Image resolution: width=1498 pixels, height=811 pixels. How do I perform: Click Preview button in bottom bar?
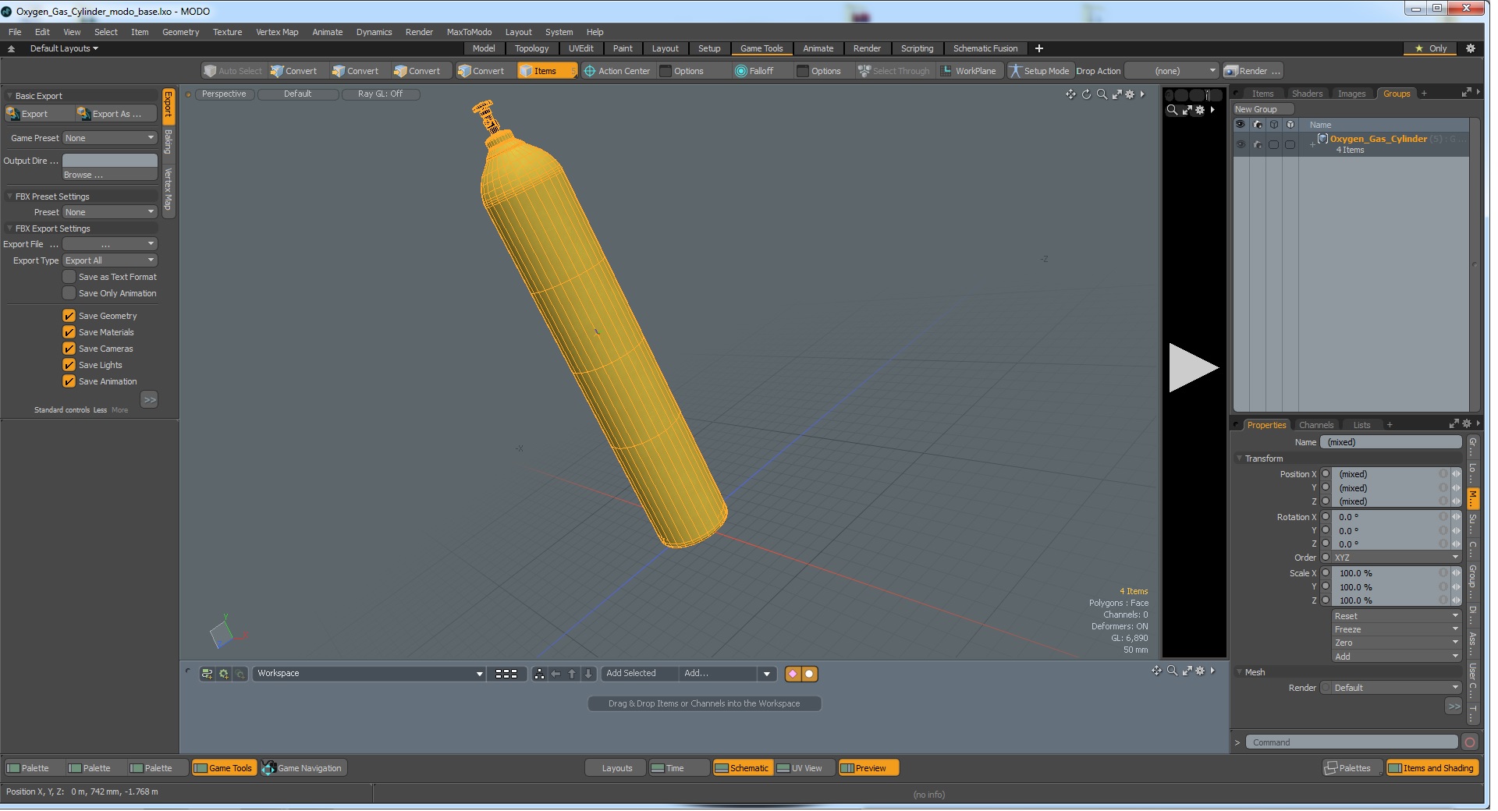(868, 768)
